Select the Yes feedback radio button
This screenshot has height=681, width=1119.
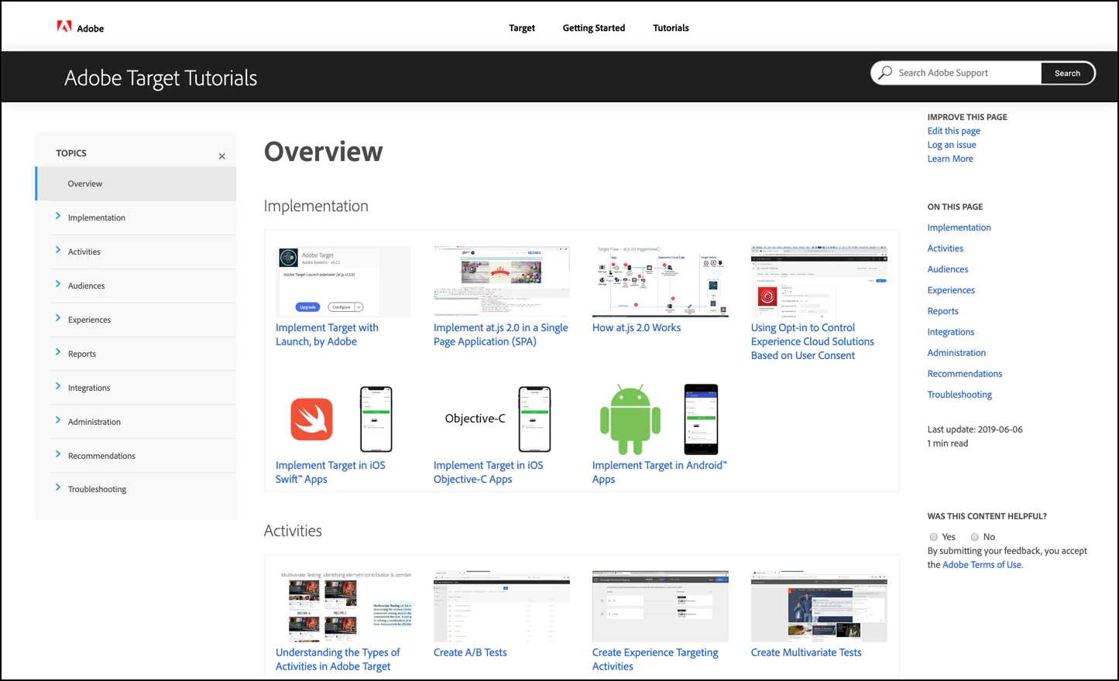pyautogui.click(x=934, y=536)
